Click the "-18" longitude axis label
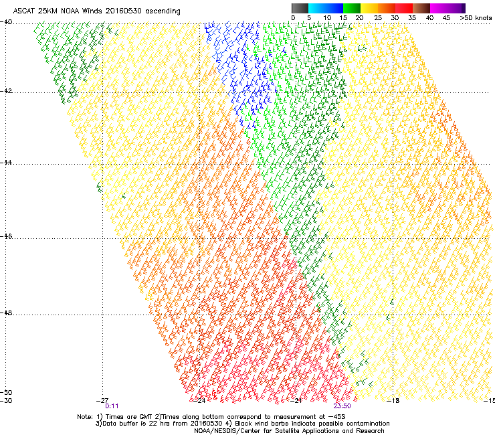This screenshot has height=435, width=495. pos(393,401)
